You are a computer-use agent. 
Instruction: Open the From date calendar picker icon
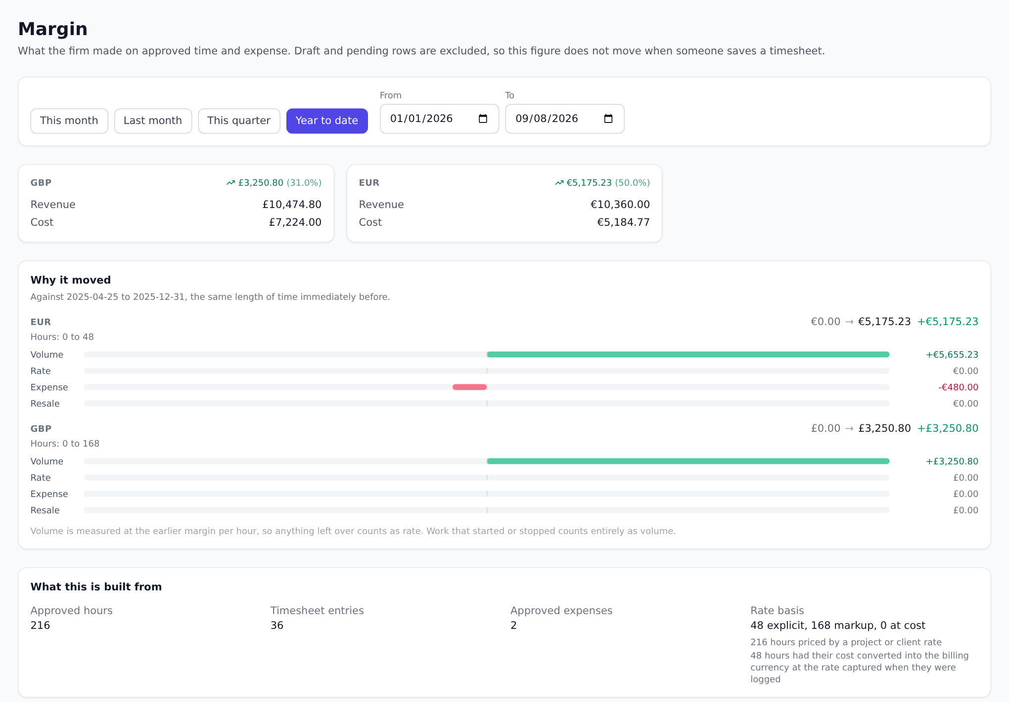pyautogui.click(x=483, y=119)
